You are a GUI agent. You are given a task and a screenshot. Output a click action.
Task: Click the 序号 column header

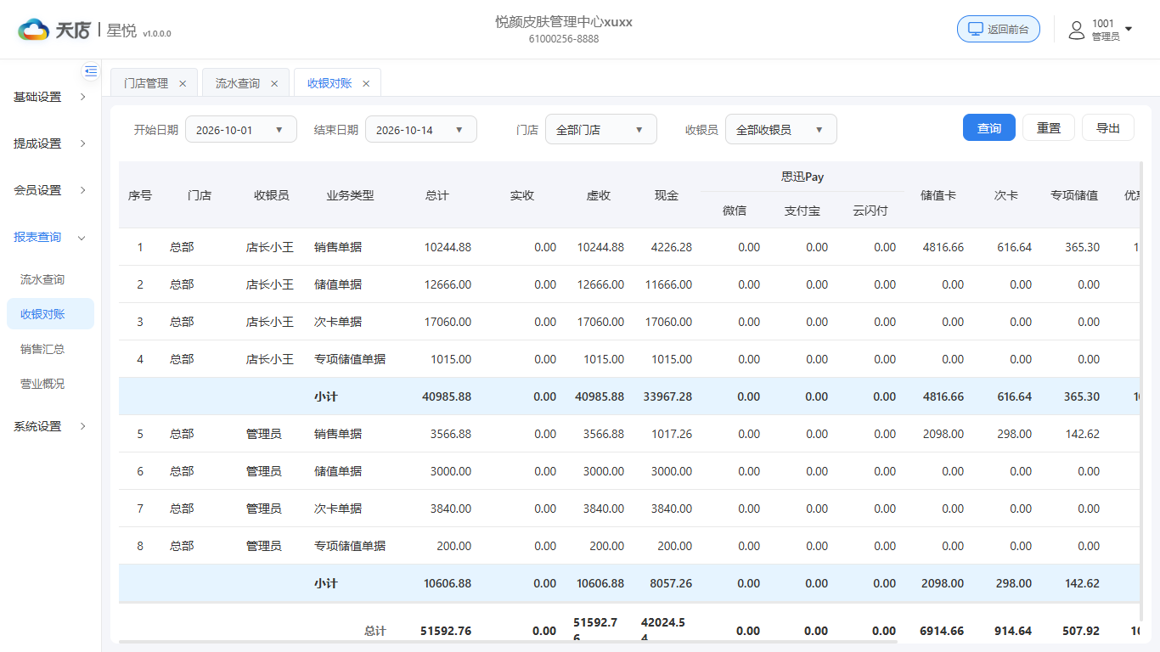(x=140, y=195)
